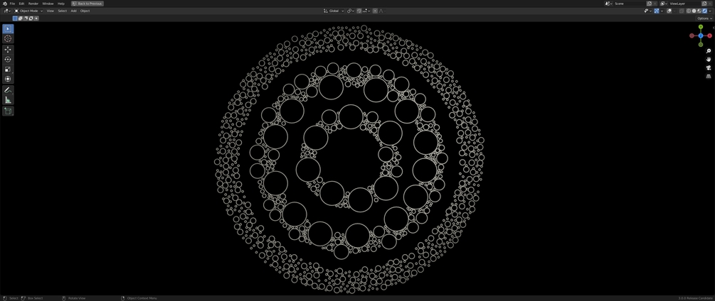The image size is (715, 301).
Task: Set selection mode to intersect
Action: [x=36, y=18]
